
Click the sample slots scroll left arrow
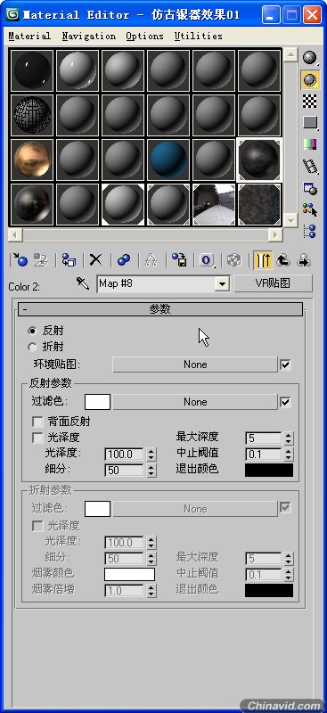coord(16,235)
